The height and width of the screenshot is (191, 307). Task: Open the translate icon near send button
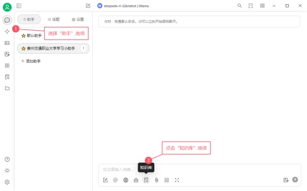pyautogui.click(x=286, y=180)
